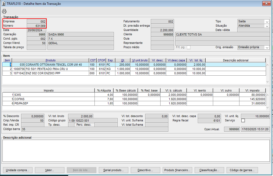Click inside the Descrição adicional text area
This screenshot has height=176, width=273.
136,151
